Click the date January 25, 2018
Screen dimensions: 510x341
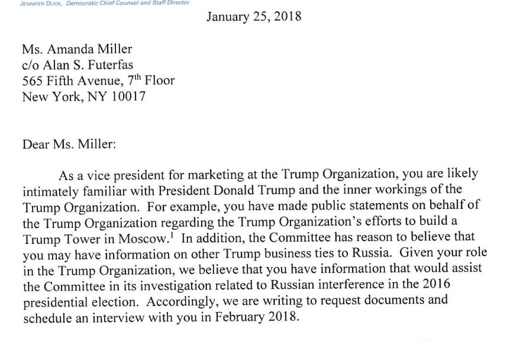pyautogui.click(x=254, y=17)
